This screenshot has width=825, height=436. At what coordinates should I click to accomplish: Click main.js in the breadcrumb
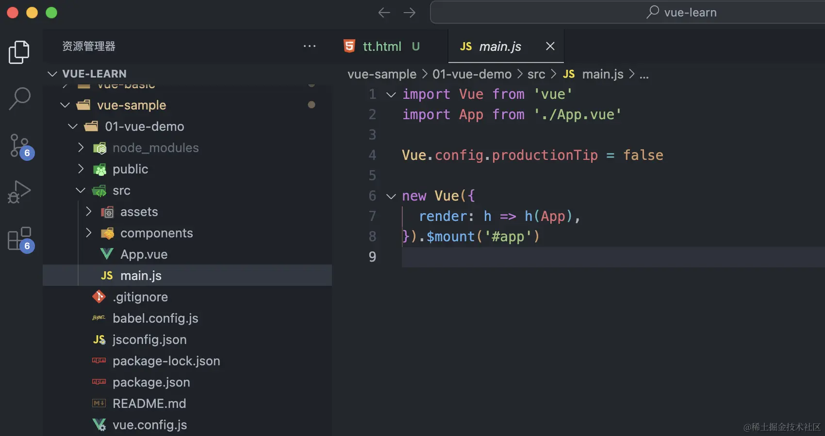pyautogui.click(x=603, y=74)
